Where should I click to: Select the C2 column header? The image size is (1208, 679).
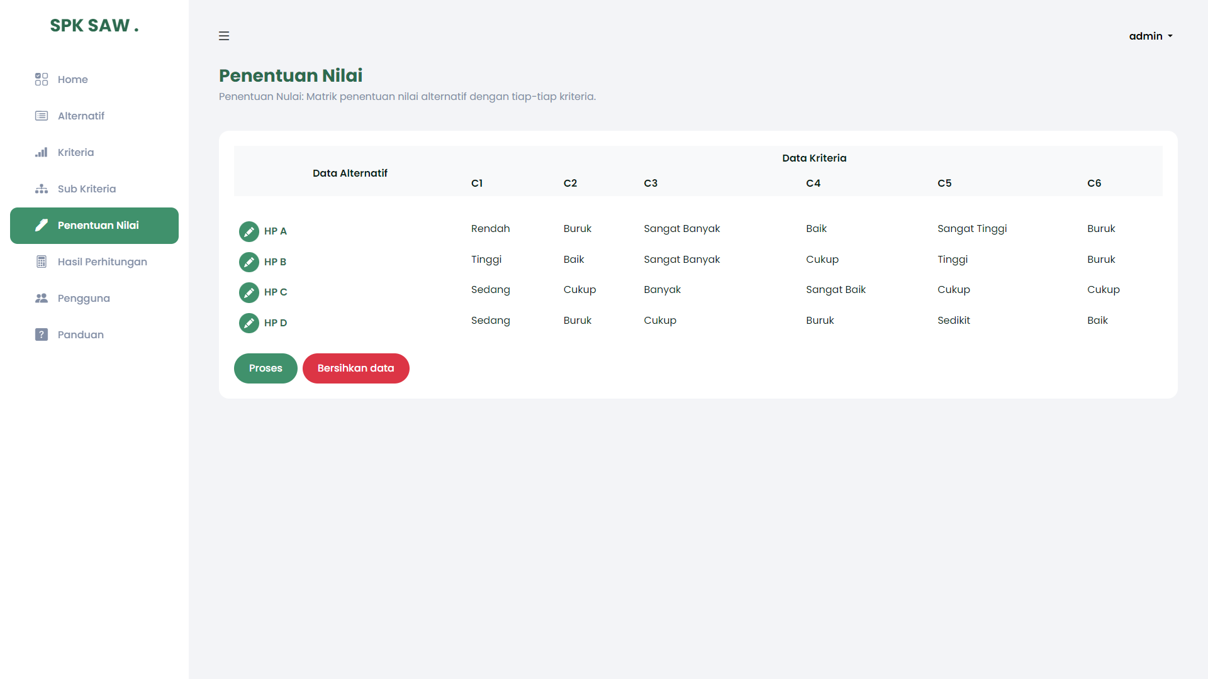click(x=570, y=183)
